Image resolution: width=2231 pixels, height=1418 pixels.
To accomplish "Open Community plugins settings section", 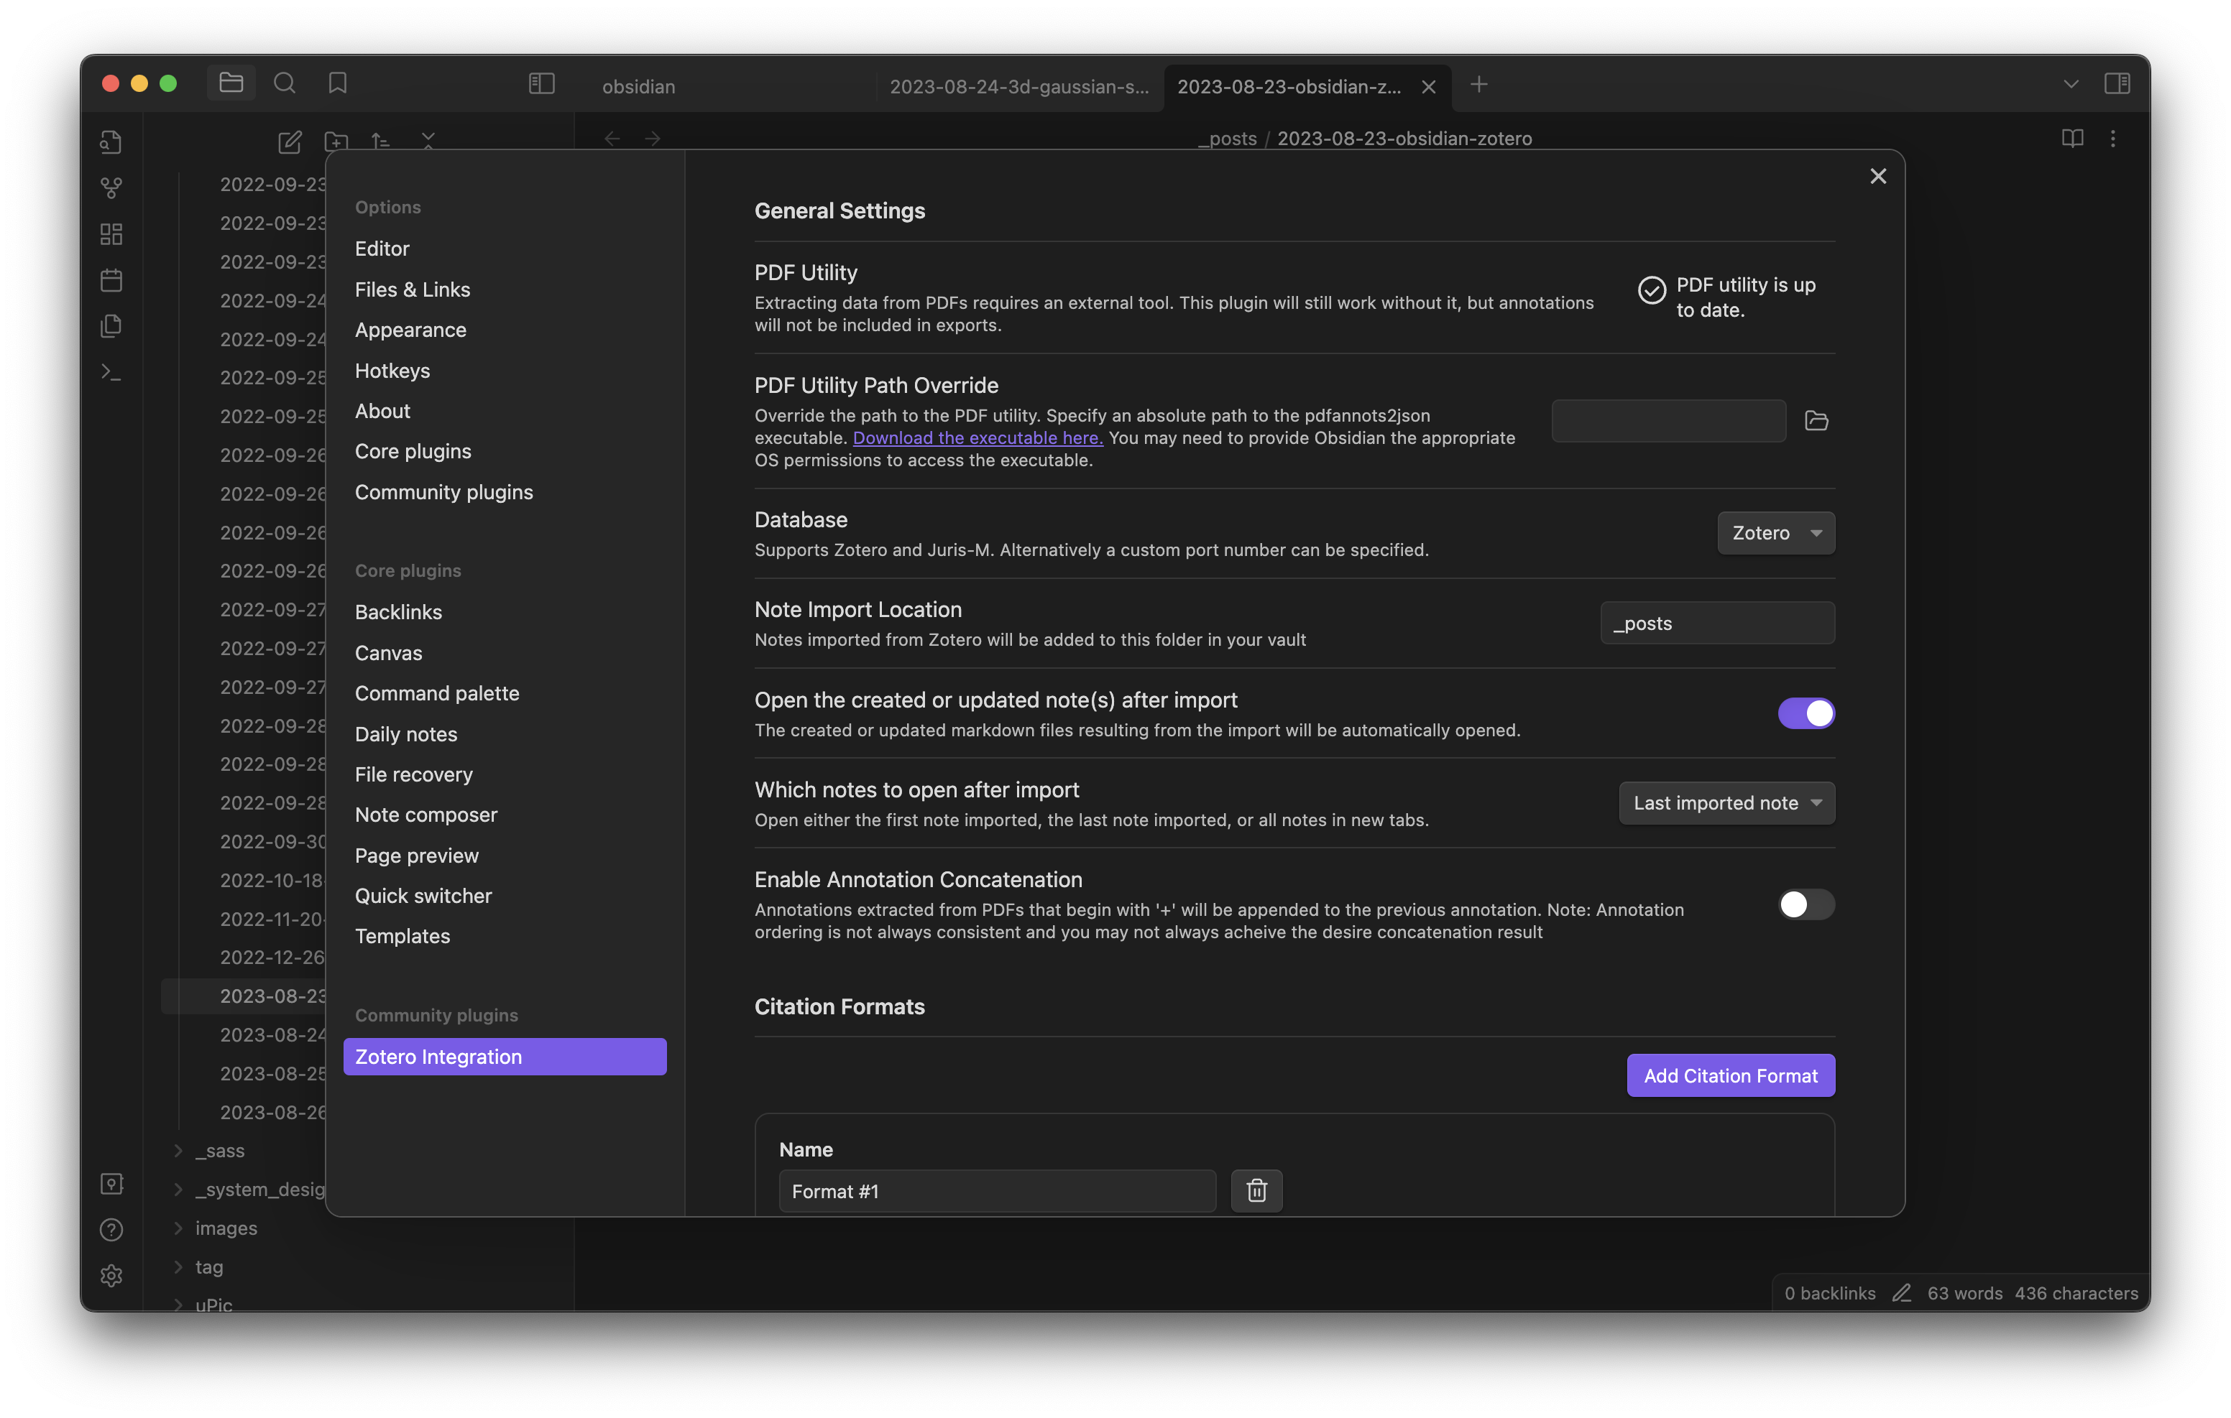I will point(443,492).
